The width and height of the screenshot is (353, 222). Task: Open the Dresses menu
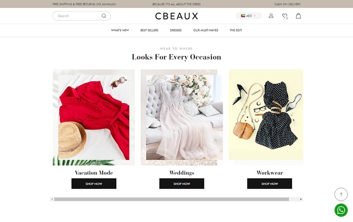coord(176,30)
